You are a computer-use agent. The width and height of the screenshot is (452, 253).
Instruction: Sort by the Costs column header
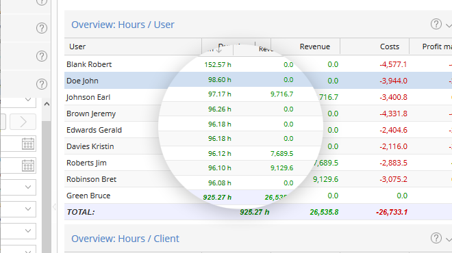(375, 46)
